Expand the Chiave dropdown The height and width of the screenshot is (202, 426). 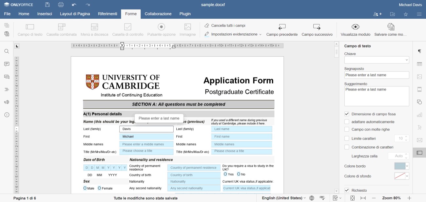406,60
